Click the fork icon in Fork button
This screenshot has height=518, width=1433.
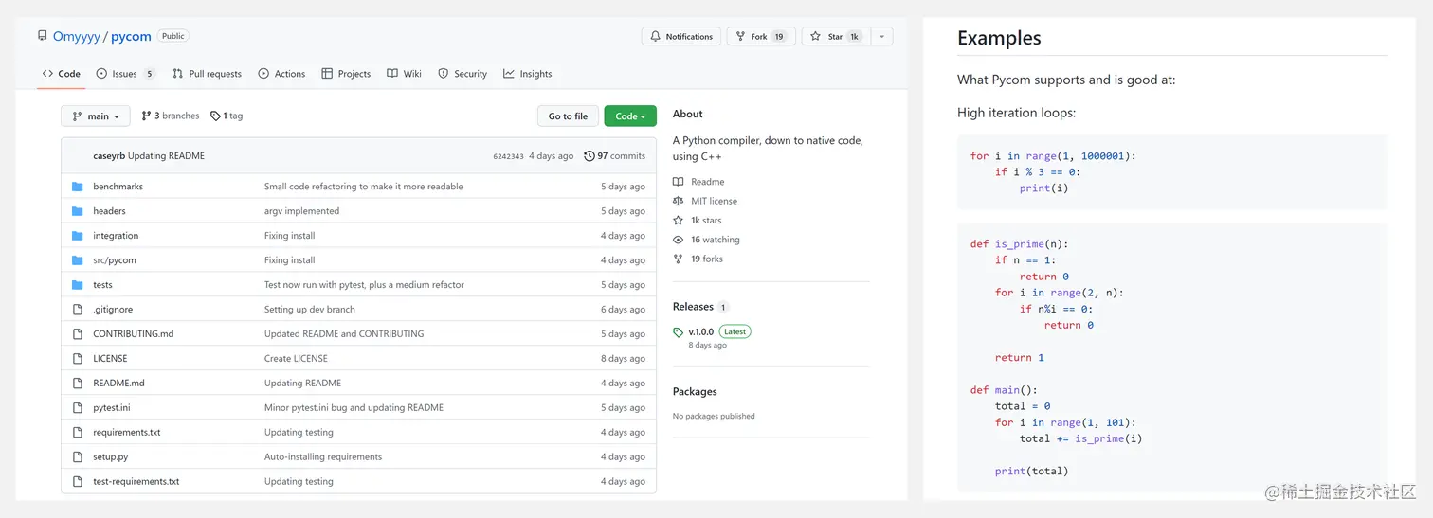coord(741,36)
